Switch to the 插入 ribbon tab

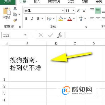pyautogui.click(x=37, y=1)
